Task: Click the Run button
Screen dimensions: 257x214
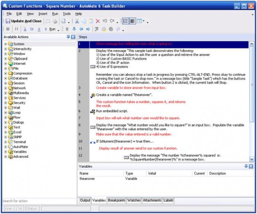Action: tap(50, 29)
